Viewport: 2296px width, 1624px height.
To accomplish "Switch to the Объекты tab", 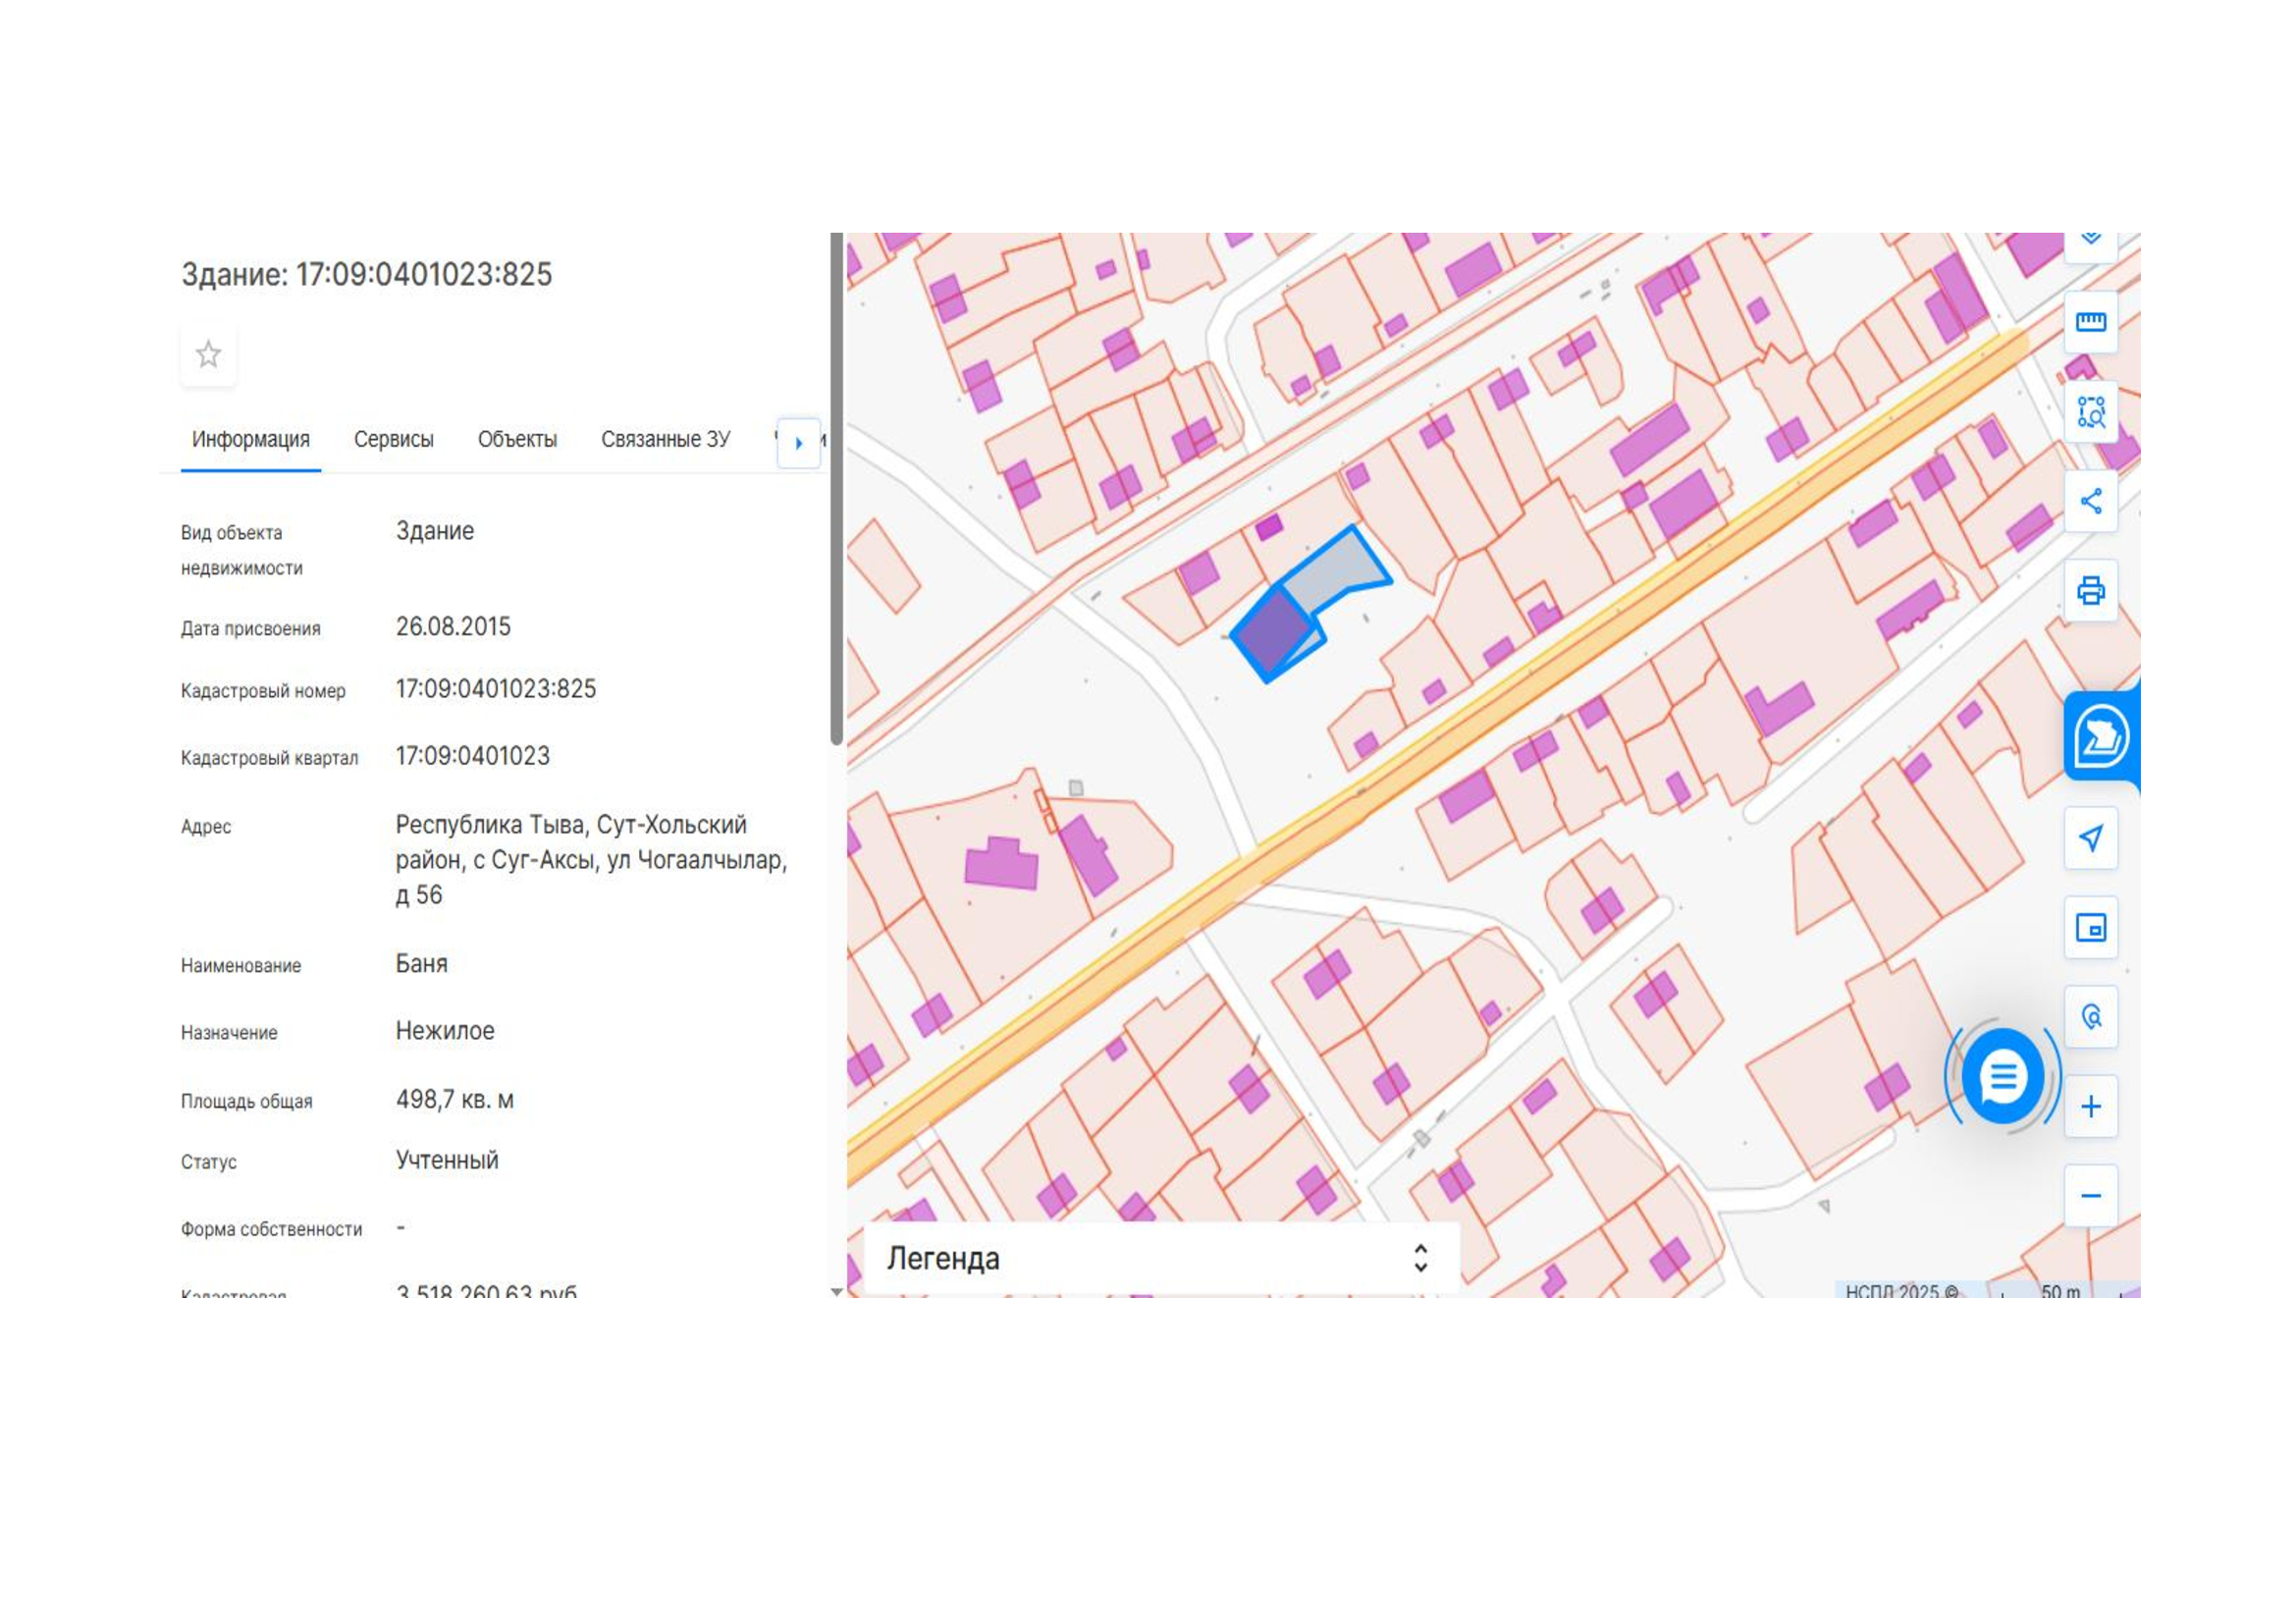I will [x=517, y=439].
